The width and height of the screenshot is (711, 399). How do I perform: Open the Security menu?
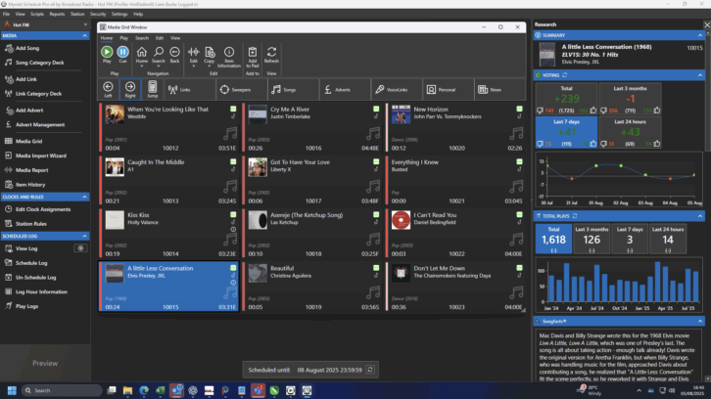pos(98,14)
